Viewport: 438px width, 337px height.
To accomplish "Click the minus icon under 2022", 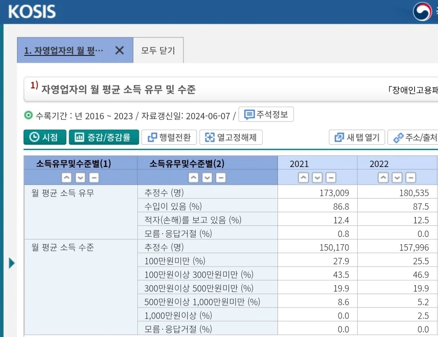I will pos(411,178).
